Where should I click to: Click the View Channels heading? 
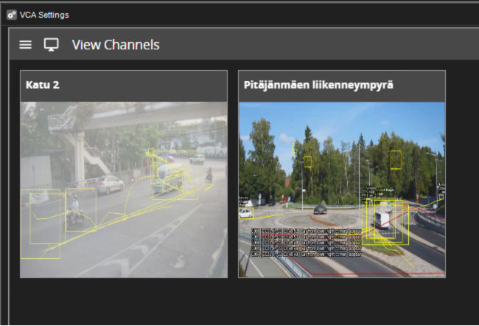(115, 45)
